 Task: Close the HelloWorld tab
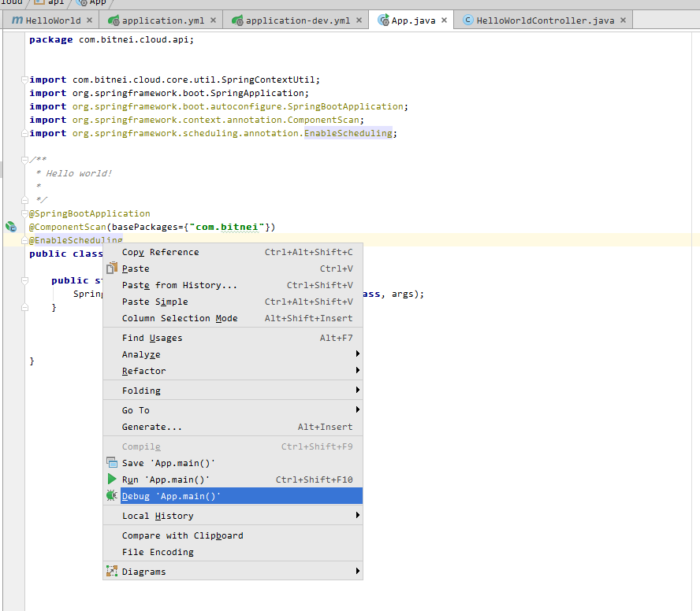89,20
